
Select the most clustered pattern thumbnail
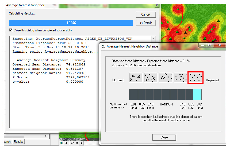pos(136,78)
